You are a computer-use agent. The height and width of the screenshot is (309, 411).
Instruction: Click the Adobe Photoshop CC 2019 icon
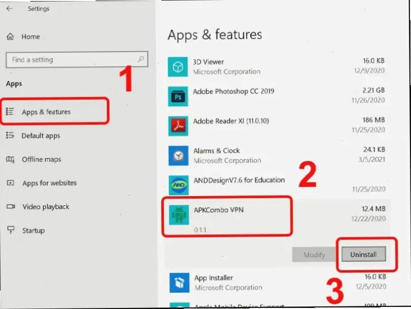pyautogui.click(x=178, y=96)
